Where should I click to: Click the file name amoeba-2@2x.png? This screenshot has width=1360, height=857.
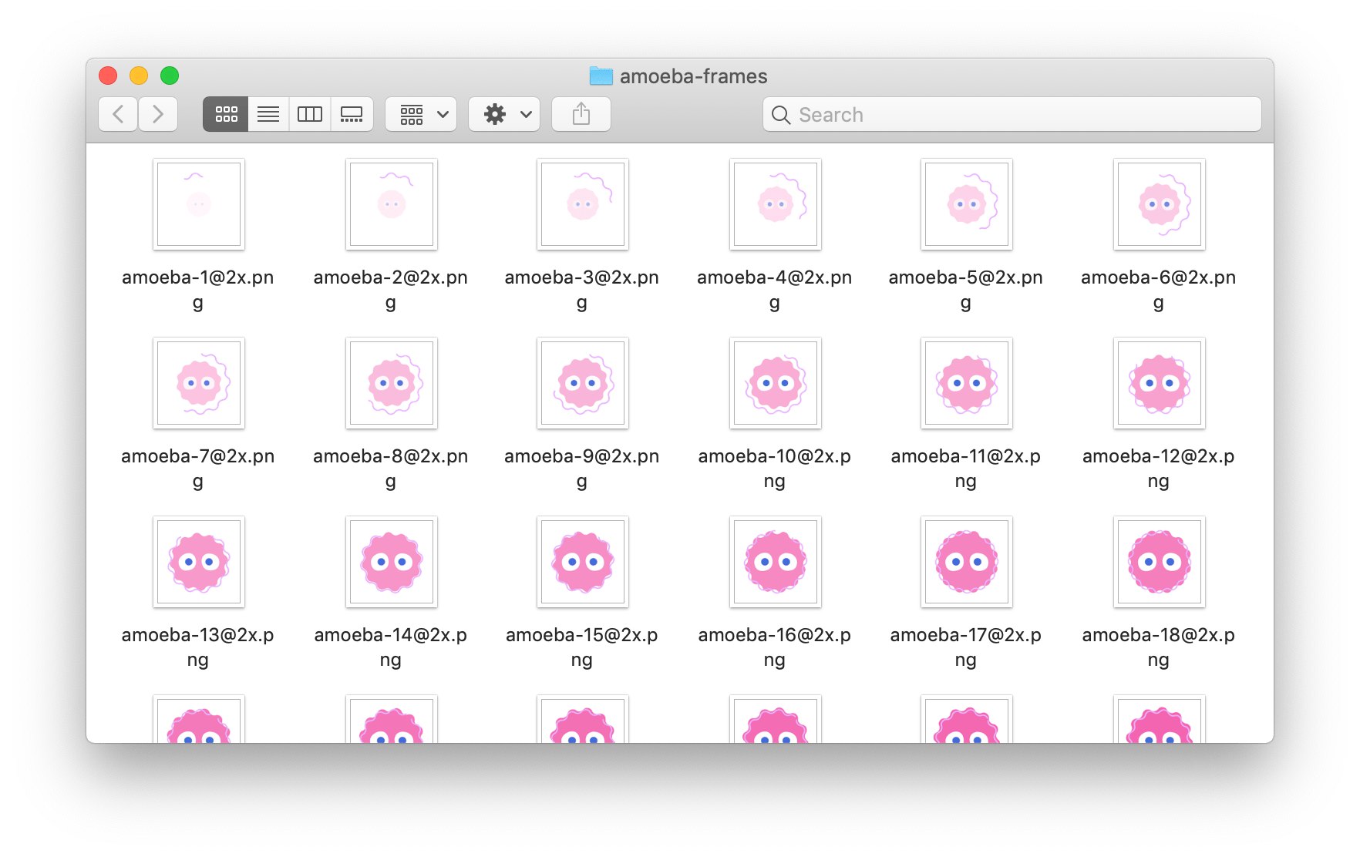(x=391, y=289)
